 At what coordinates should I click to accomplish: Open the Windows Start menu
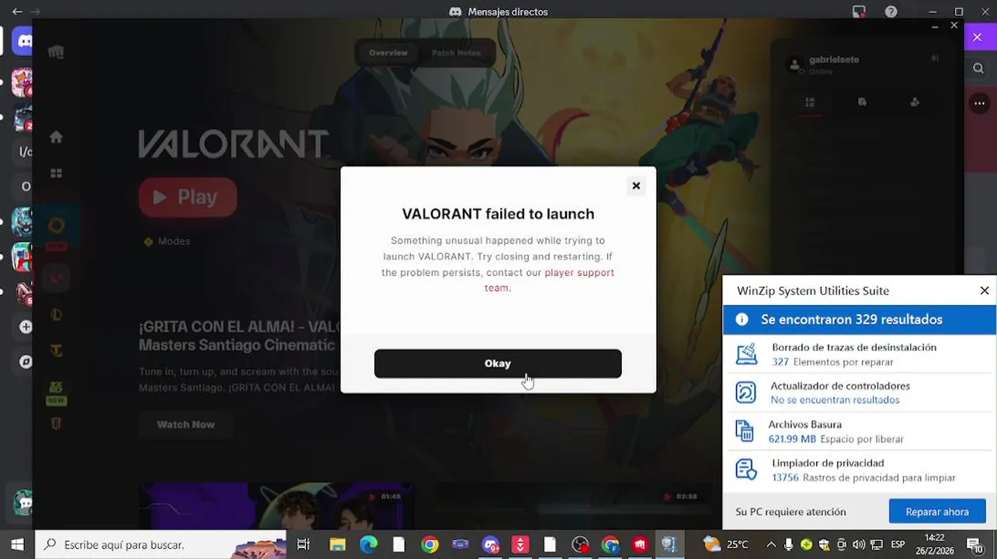pyautogui.click(x=17, y=544)
